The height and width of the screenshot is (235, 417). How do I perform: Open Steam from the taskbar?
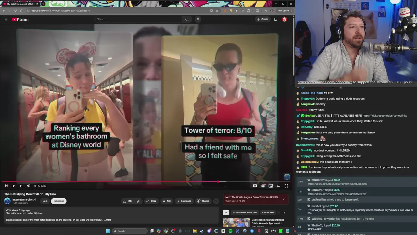pos(202,231)
